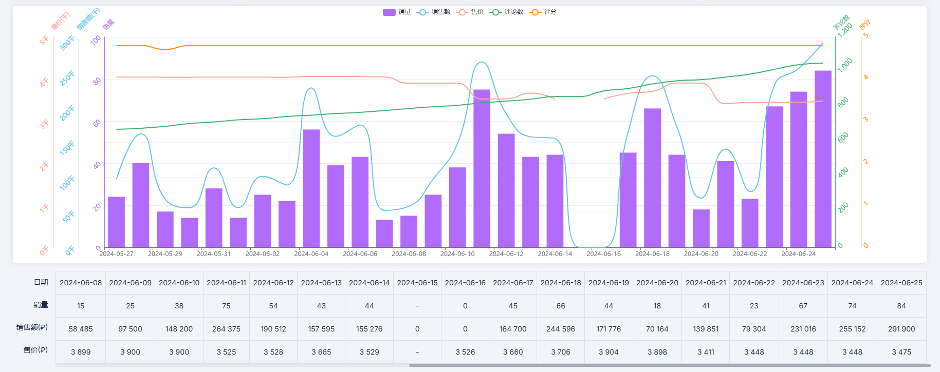Select the purple bar for 2024-05-27
Screen dimensions: 940x372
click(x=116, y=222)
